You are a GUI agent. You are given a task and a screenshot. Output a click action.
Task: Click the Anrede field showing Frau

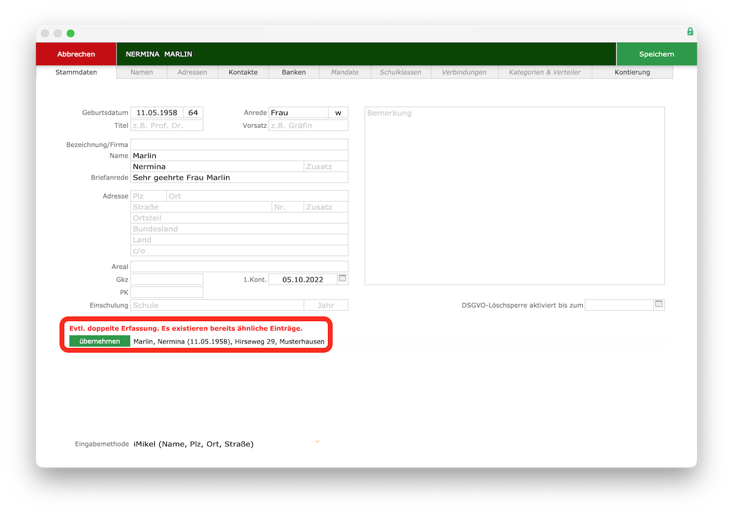(298, 113)
